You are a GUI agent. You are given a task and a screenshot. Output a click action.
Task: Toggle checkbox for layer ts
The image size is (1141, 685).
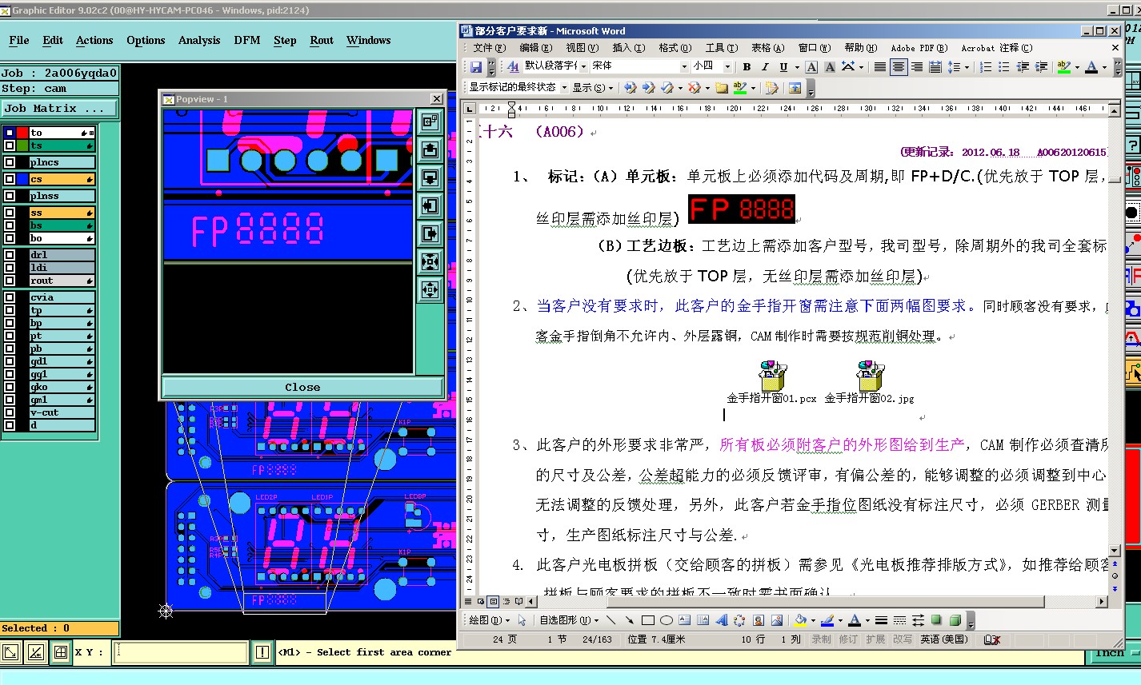tap(10, 145)
